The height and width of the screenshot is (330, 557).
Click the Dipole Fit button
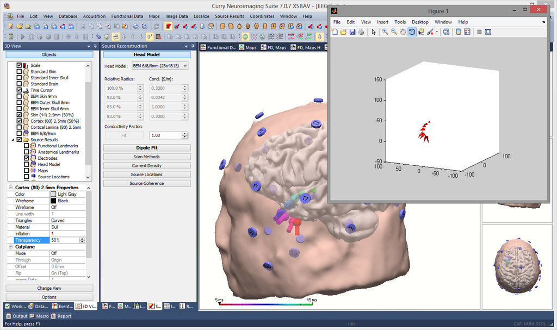147,148
